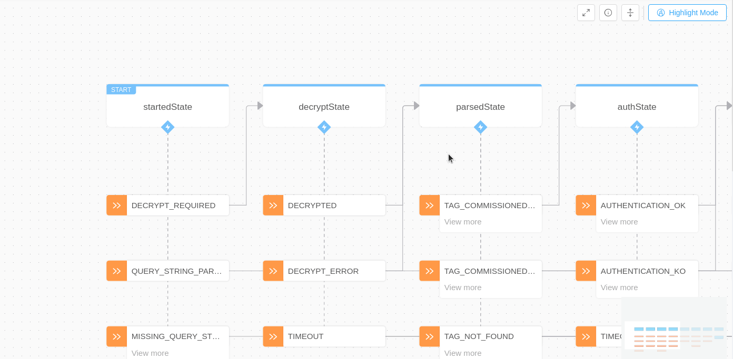The height and width of the screenshot is (359, 733).
Task: Select the parsedState node
Action: point(480,107)
